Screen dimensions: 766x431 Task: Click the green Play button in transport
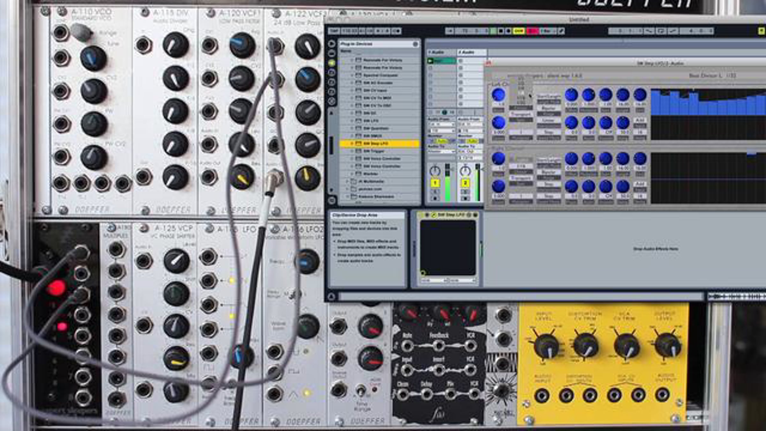click(493, 31)
